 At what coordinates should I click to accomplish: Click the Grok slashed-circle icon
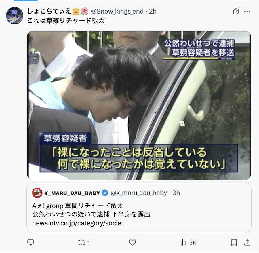click(236, 12)
